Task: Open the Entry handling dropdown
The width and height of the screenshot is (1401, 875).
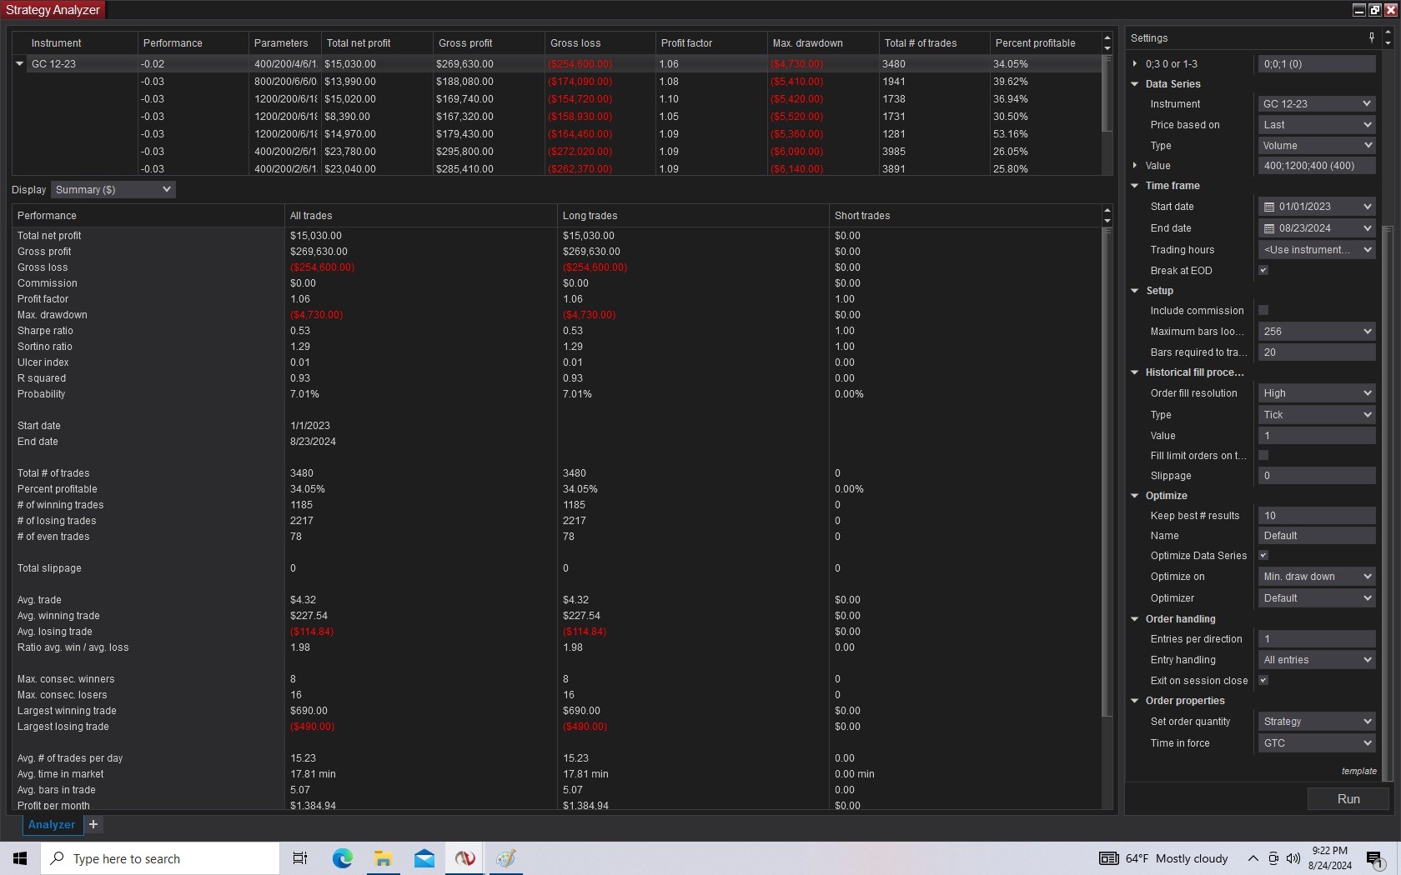Action: (1317, 660)
